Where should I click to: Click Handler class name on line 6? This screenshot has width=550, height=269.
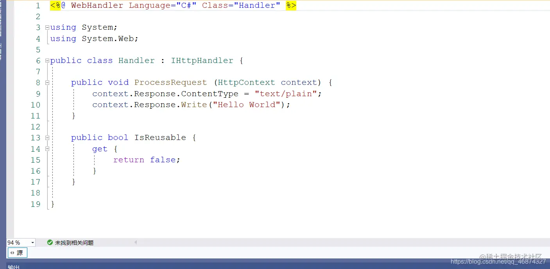point(136,61)
